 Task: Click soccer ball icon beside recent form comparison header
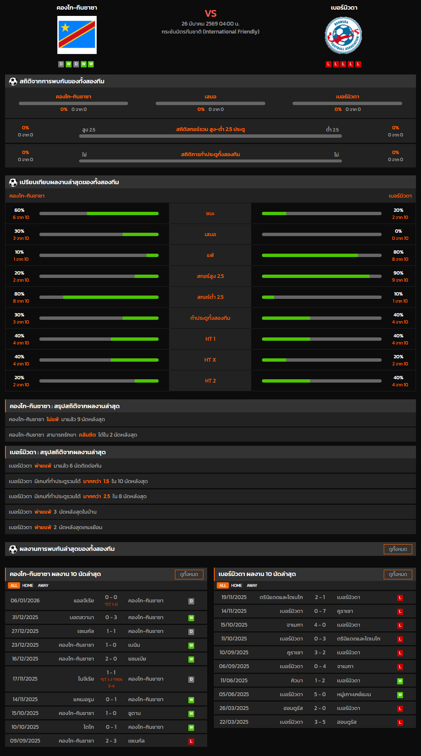pyautogui.click(x=13, y=183)
